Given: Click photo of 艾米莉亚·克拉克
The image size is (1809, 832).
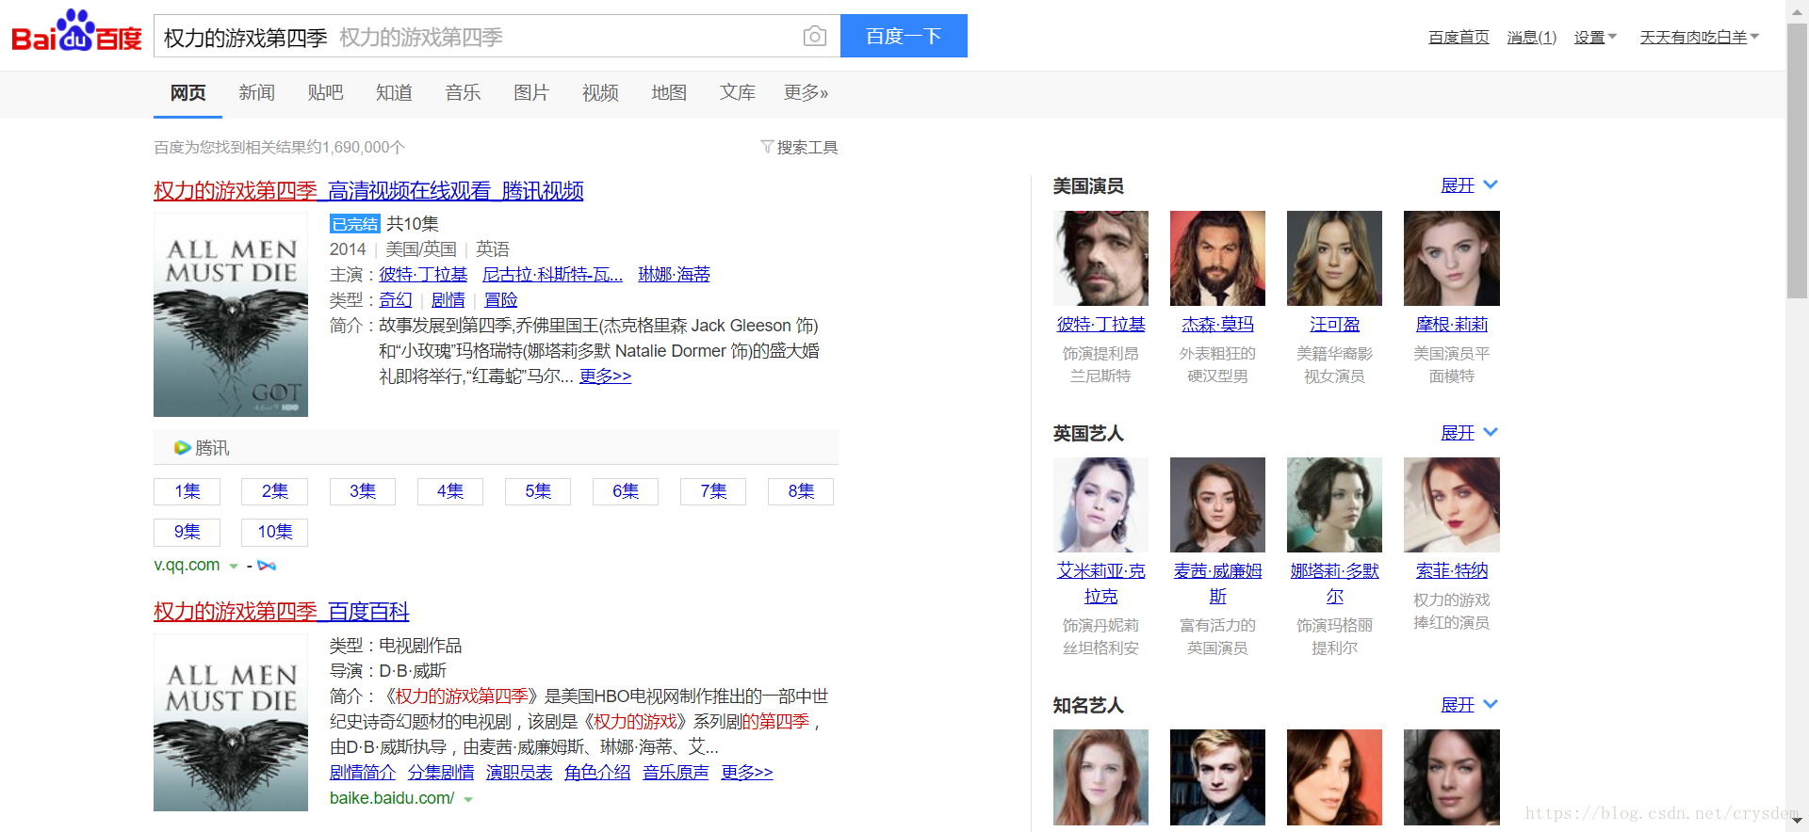Looking at the screenshot, I should tap(1100, 504).
